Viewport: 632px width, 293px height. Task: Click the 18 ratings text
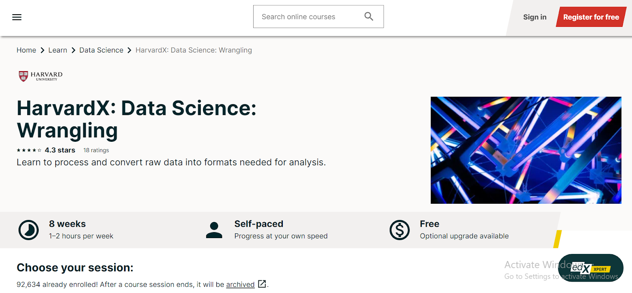(x=96, y=150)
